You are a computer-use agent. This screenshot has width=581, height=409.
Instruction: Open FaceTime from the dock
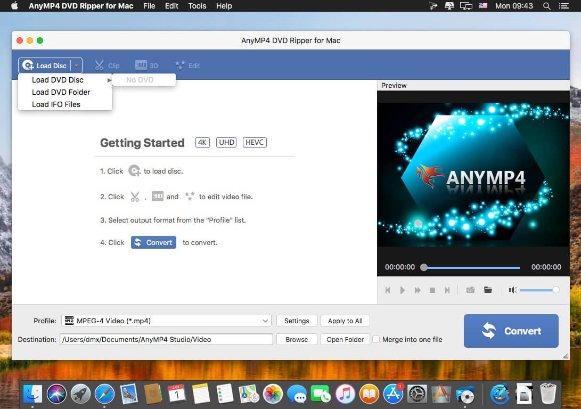(x=321, y=394)
